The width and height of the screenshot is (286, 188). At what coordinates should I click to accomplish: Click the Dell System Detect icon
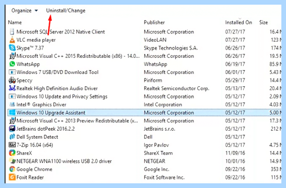(x=12, y=137)
